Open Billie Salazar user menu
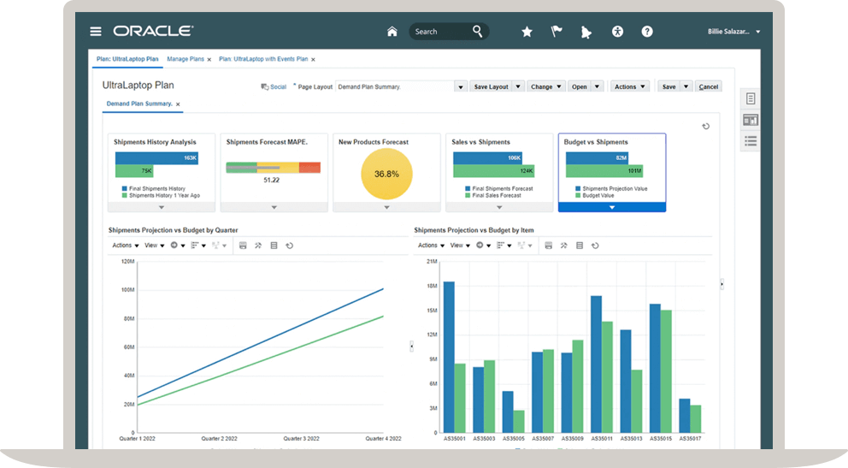Viewport: 848px width, 468px height. coord(733,32)
